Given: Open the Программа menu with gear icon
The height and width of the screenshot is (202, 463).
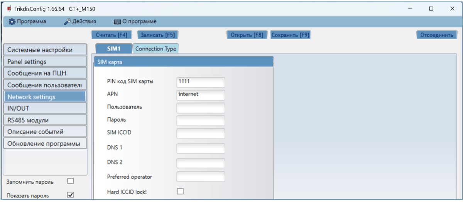Looking at the screenshot, I should pos(27,21).
